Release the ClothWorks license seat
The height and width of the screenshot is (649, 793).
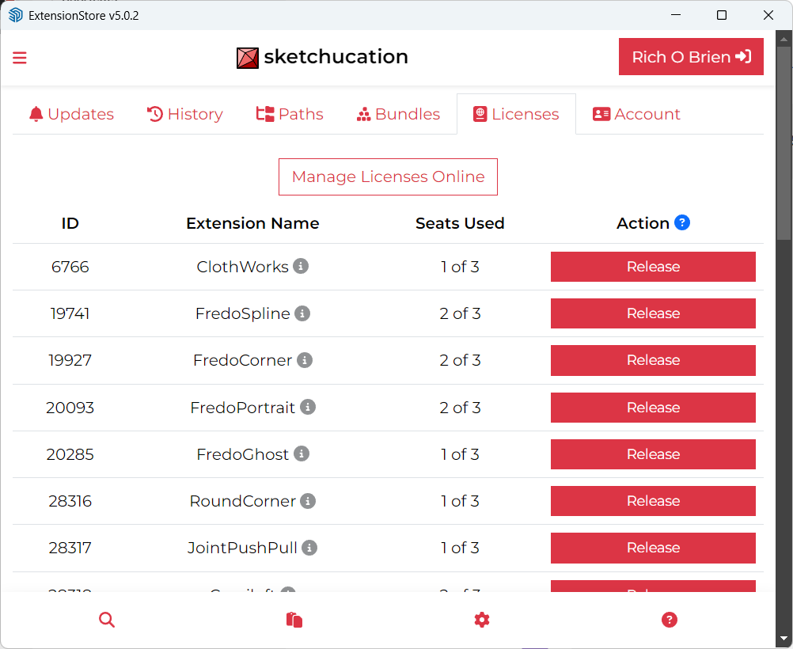(653, 267)
